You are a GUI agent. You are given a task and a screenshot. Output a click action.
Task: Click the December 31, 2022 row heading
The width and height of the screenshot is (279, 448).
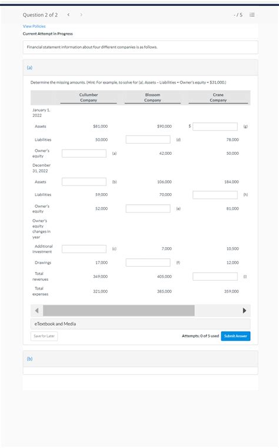point(41,168)
